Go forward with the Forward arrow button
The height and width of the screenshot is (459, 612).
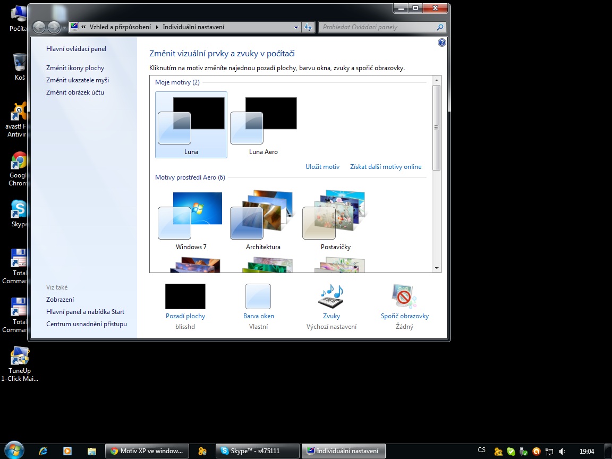(54, 27)
